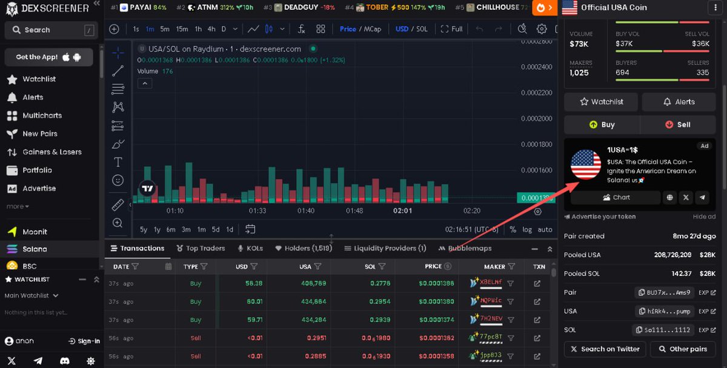727x368 pixels.
Task: Open the emoji icons tool
Action: [x=118, y=181]
